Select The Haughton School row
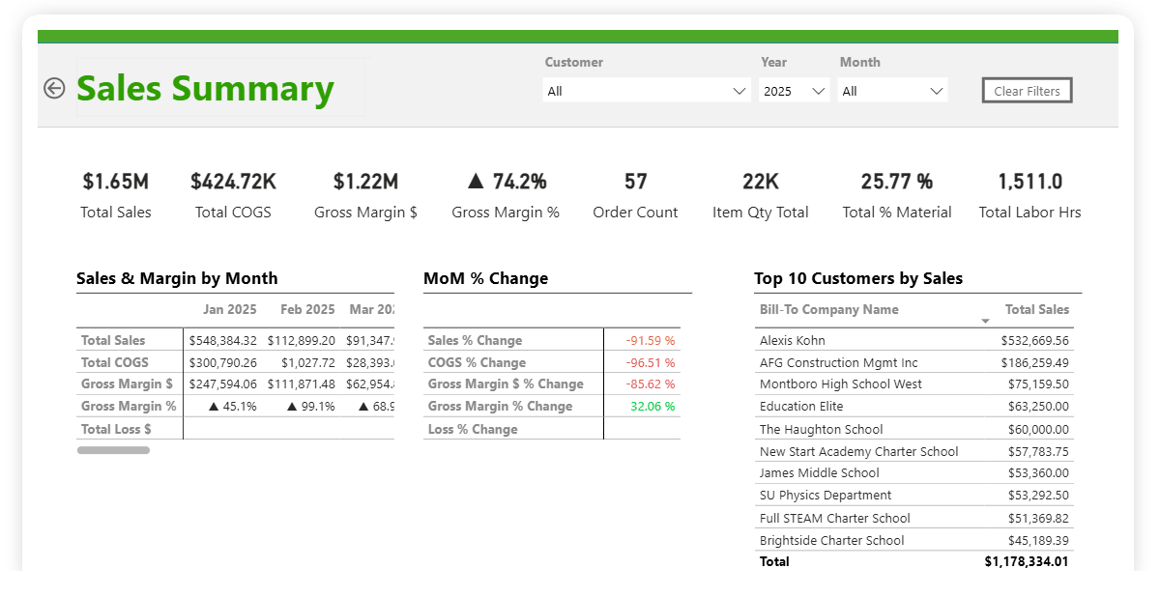This screenshot has height=597, width=1160. click(914, 429)
